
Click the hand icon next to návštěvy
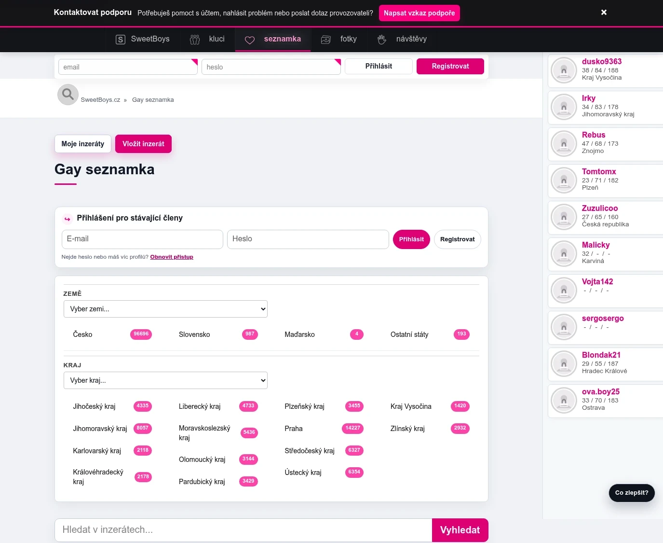tap(382, 40)
